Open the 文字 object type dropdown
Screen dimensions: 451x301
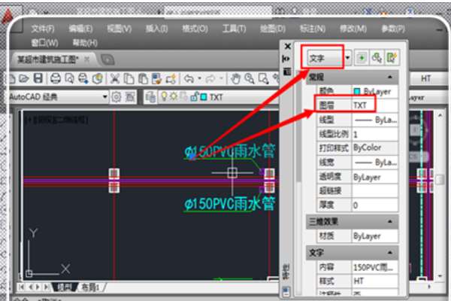(x=347, y=58)
